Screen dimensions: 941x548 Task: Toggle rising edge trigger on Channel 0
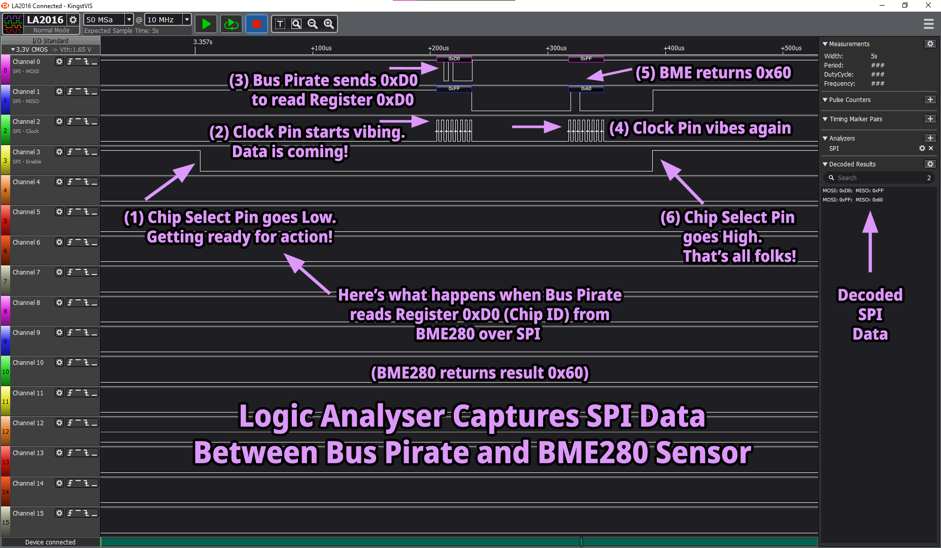pyautogui.click(x=70, y=61)
